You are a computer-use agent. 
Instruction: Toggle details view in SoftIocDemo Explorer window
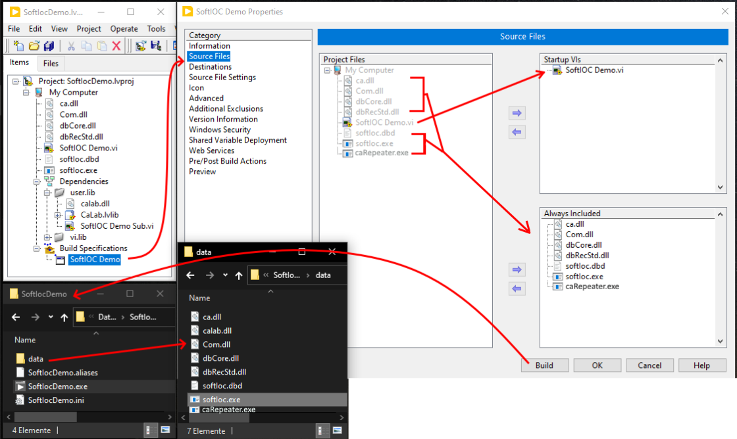[150, 430]
